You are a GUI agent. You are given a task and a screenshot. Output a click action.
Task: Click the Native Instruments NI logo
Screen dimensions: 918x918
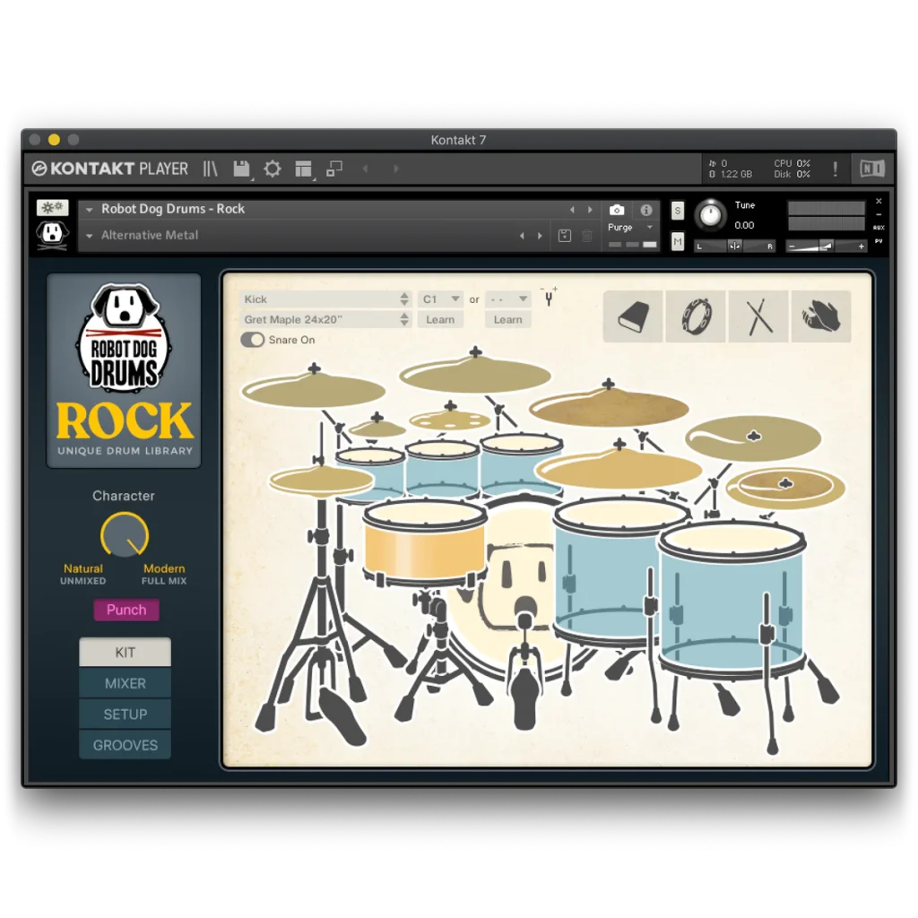(871, 169)
